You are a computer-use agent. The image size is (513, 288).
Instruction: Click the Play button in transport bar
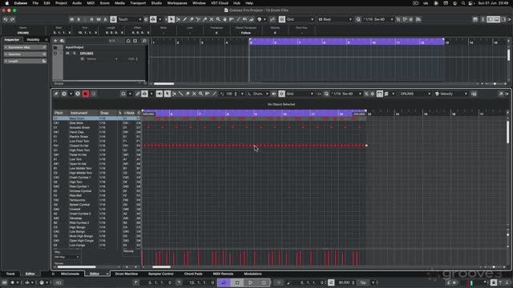click(250, 282)
